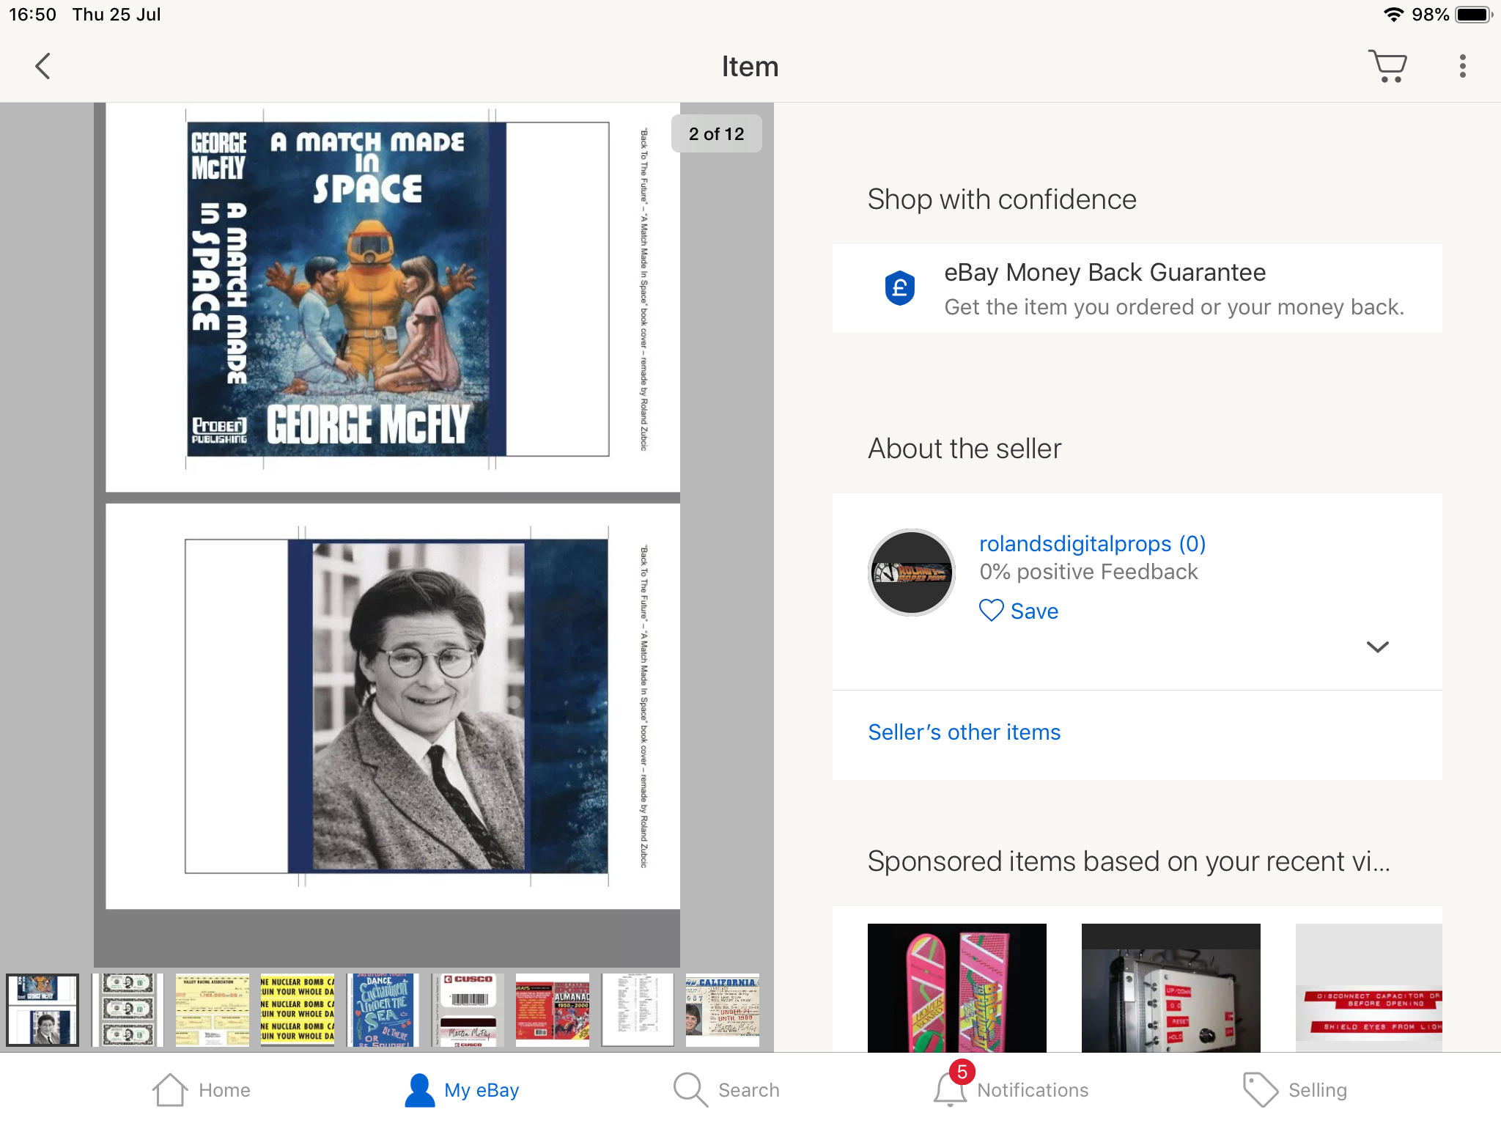Open the shopping cart

[x=1387, y=66]
